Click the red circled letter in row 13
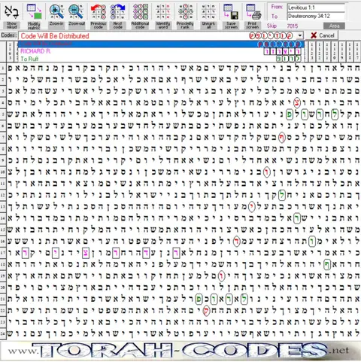The width and height of the screenshot is (361, 362). tap(252, 207)
